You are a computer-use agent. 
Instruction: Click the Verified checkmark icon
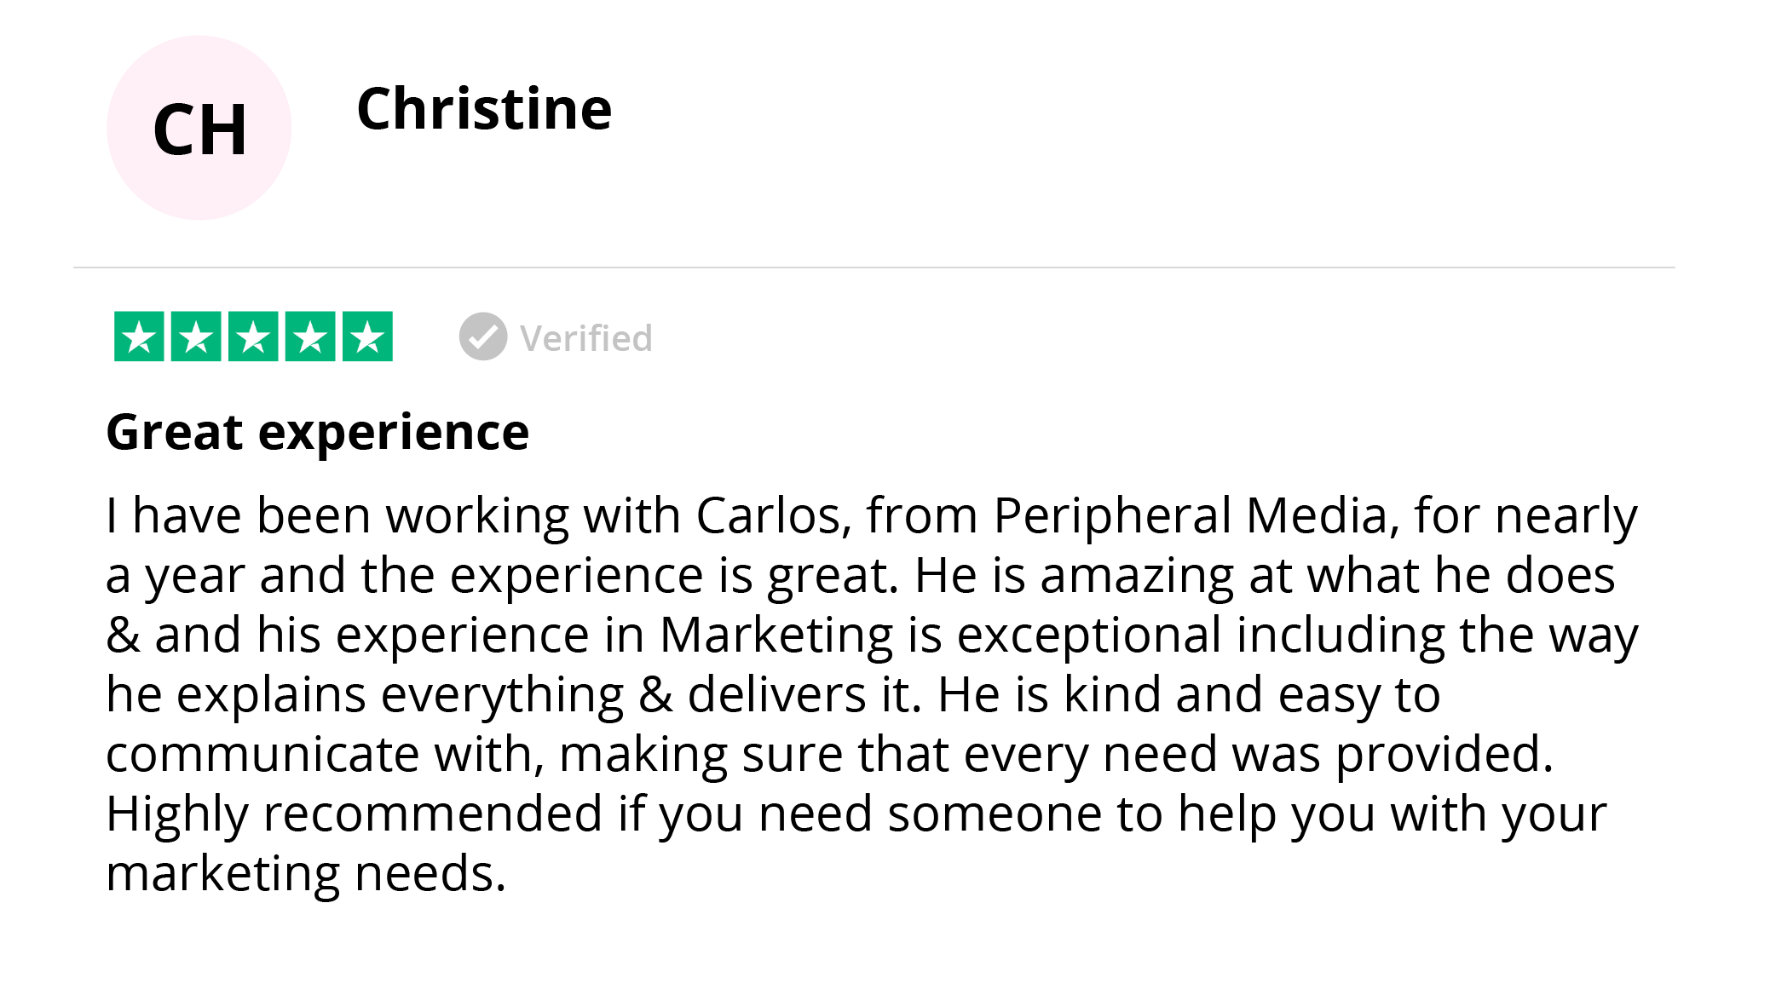(x=483, y=336)
